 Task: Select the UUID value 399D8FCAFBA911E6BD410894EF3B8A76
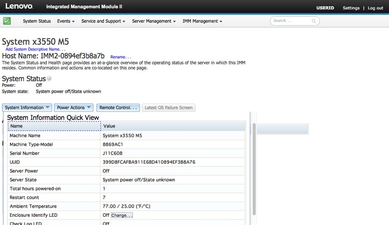click(x=149, y=162)
